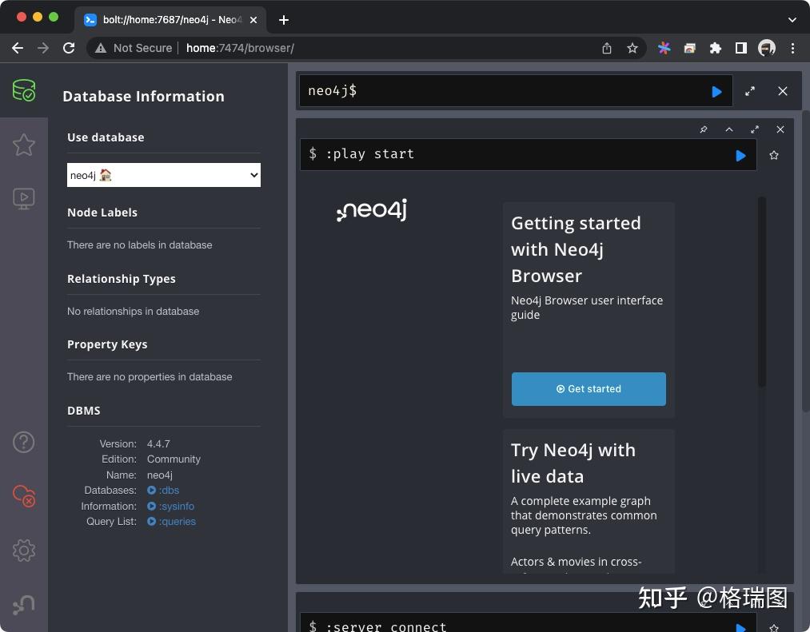
Task: Open the Favorites star sidebar panel
Action: click(x=24, y=145)
